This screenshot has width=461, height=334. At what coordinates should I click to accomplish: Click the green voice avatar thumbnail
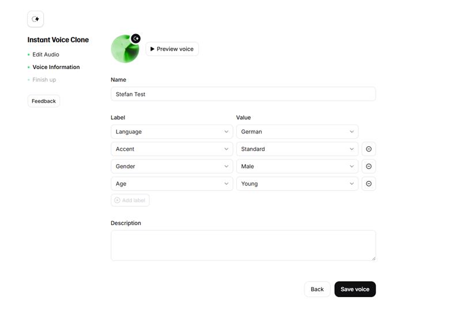tap(123, 50)
